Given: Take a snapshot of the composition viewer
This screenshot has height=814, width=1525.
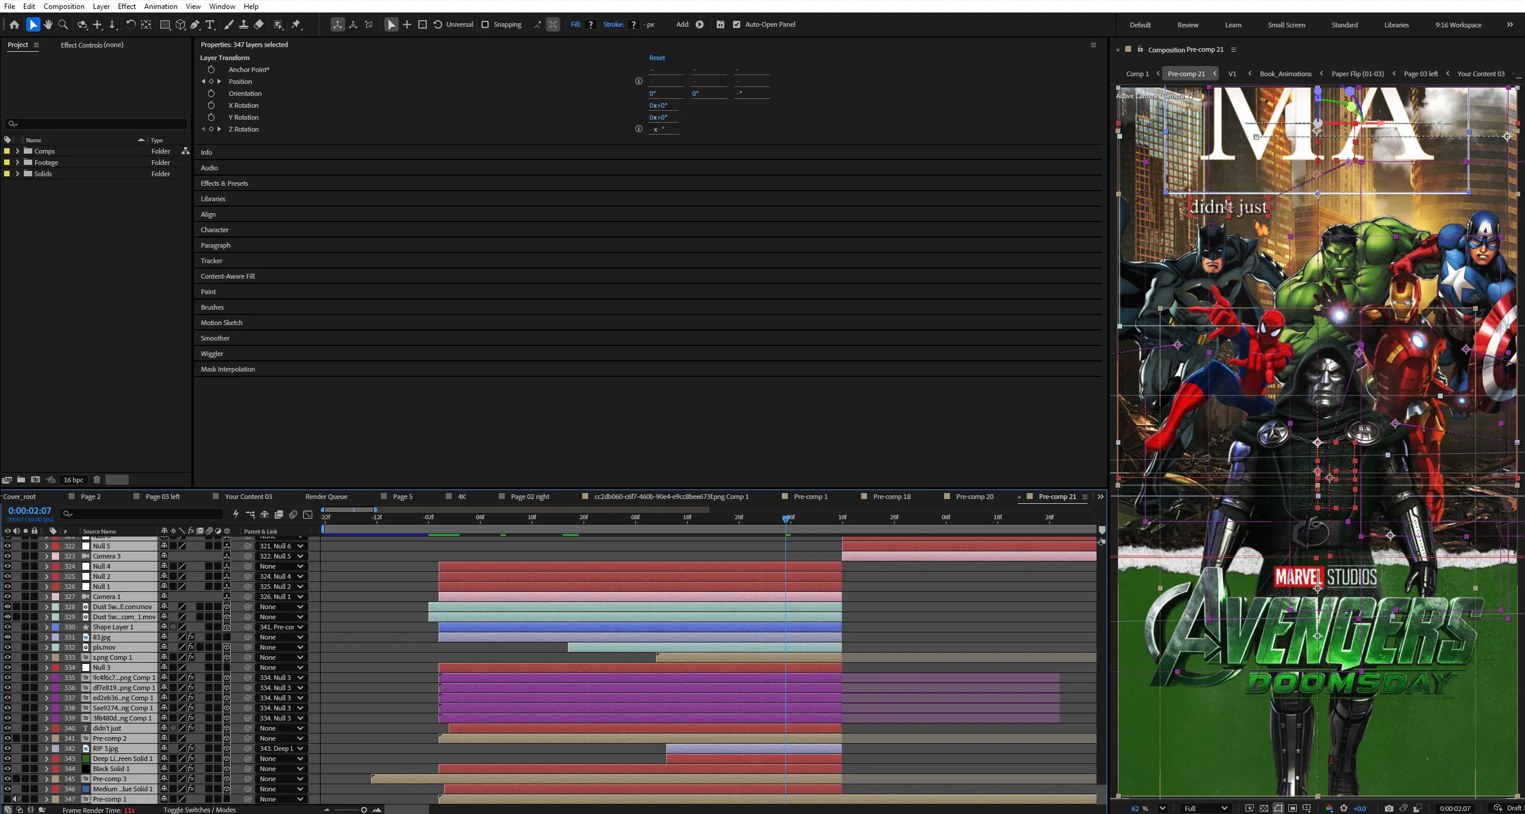Looking at the screenshot, I should pos(1389,808).
